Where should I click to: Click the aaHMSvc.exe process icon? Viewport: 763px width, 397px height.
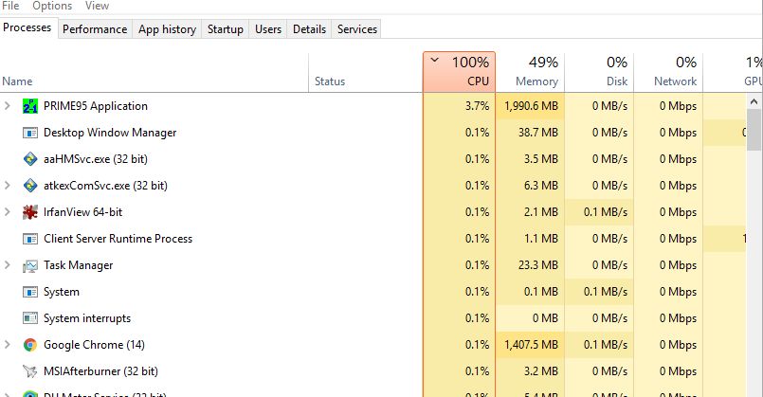[x=30, y=159]
